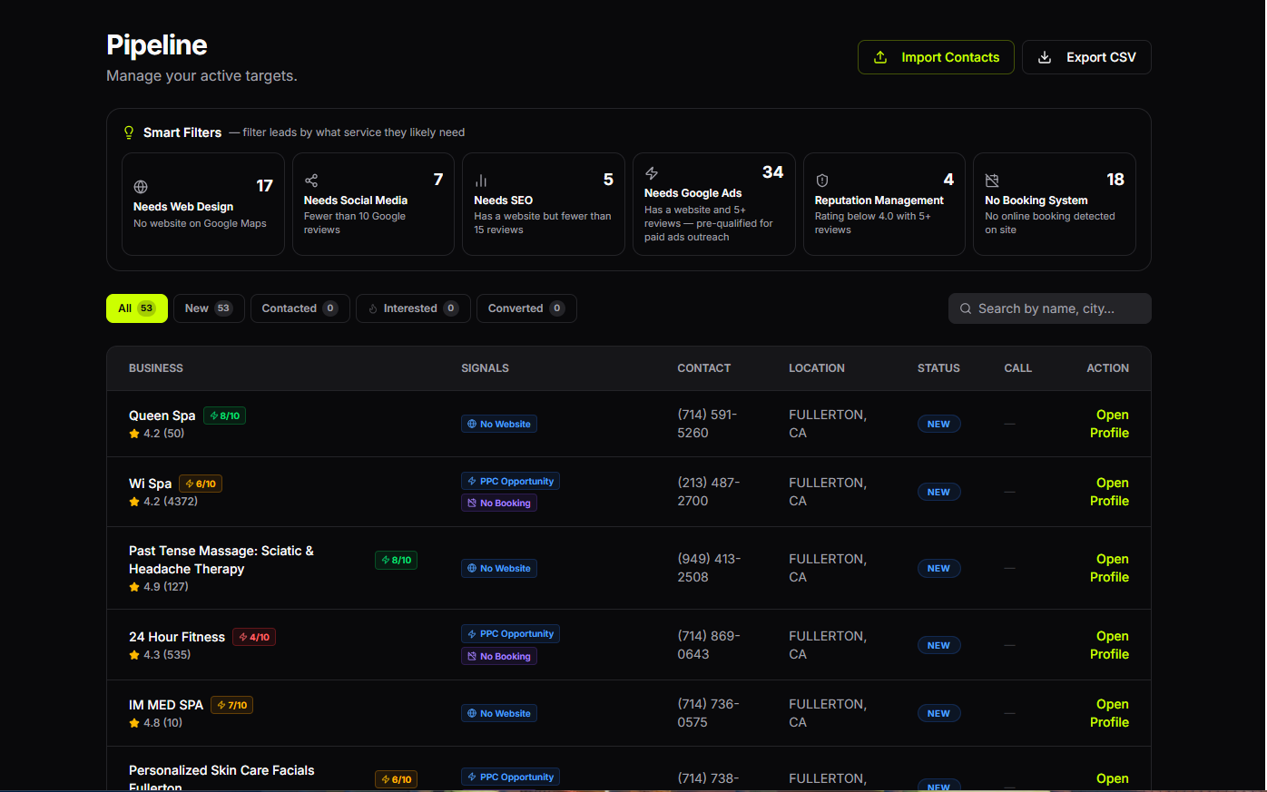Switch to the Contacted tab
Screen dimensions: 1267x792
pyautogui.click(x=300, y=308)
